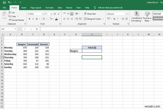163x109 pixels.
Task: Activate the Format Painter
Action: click(16, 20)
